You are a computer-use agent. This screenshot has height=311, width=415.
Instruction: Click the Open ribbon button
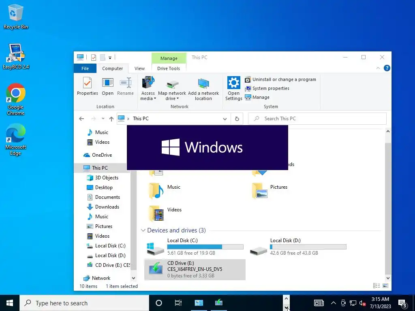click(x=107, y=86)
